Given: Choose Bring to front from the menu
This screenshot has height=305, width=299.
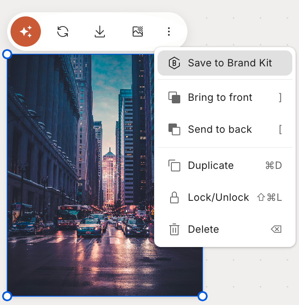Looking at the screenshot, I should [220, 97].
